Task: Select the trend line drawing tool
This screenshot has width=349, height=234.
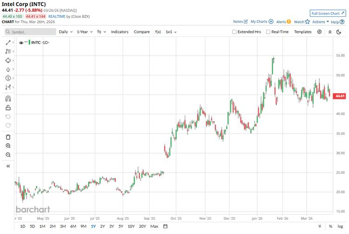Action: click(8, 42)
